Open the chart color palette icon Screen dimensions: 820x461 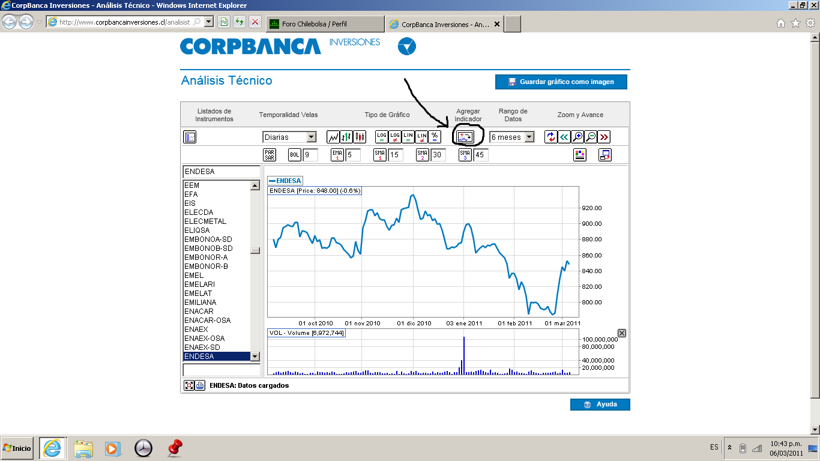tap(579, 155)
